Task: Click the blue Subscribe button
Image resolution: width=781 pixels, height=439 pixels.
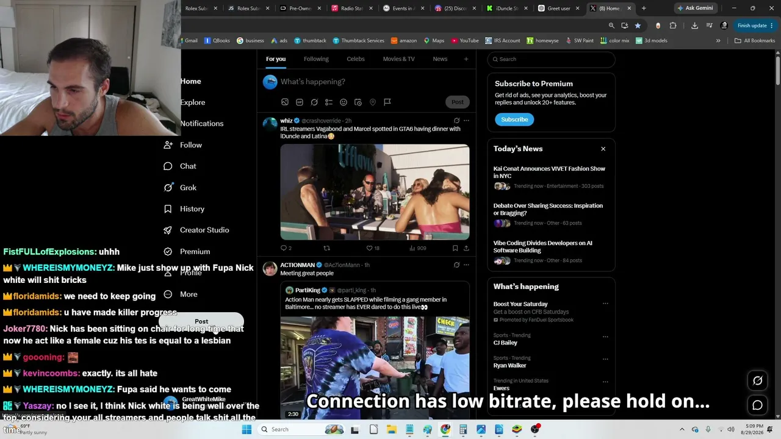Action: tap(514, 120)
